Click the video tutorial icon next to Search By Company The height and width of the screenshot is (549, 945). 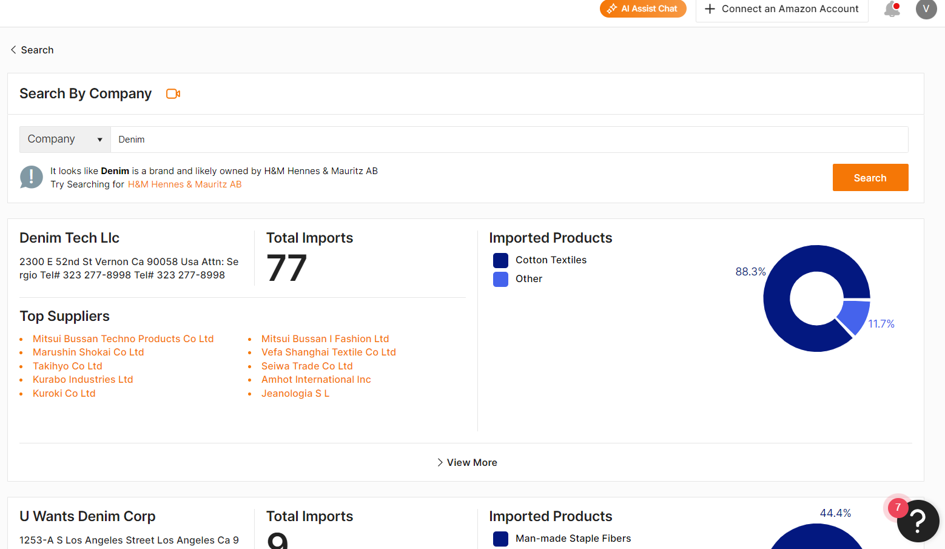point(173,94)
